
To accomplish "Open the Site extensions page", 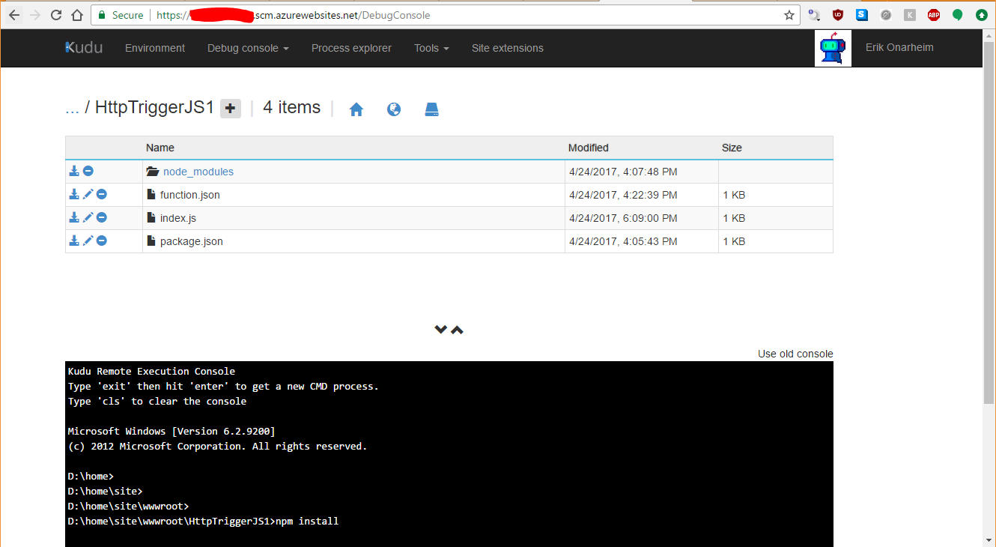I will coord(507,48).
